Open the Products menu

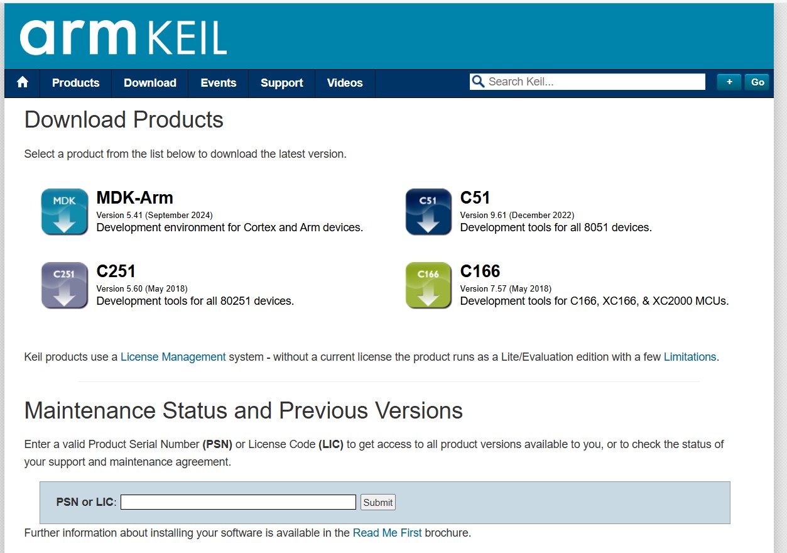pyautogui.click(x=75, y=83)
